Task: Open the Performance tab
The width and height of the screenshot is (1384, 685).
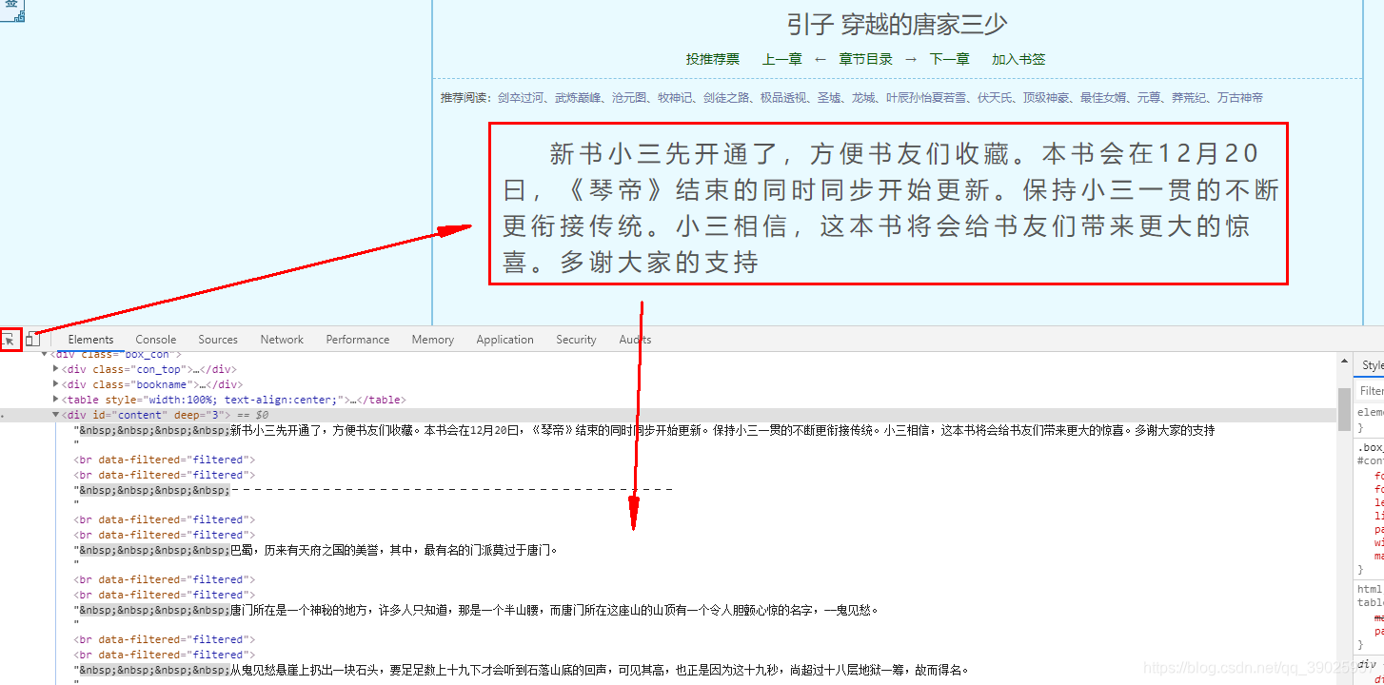Action: [358, 340]
